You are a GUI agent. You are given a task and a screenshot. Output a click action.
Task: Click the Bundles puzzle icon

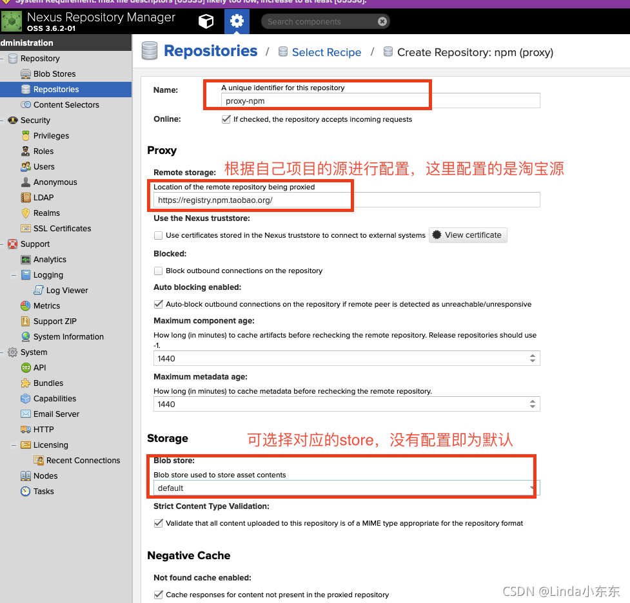point(26,383)
